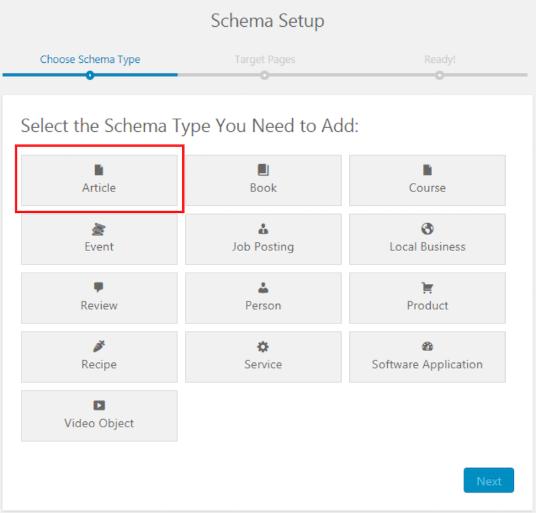536x513 pixels.
Task: Select the Event schema icon
Action: pos(98,229)
